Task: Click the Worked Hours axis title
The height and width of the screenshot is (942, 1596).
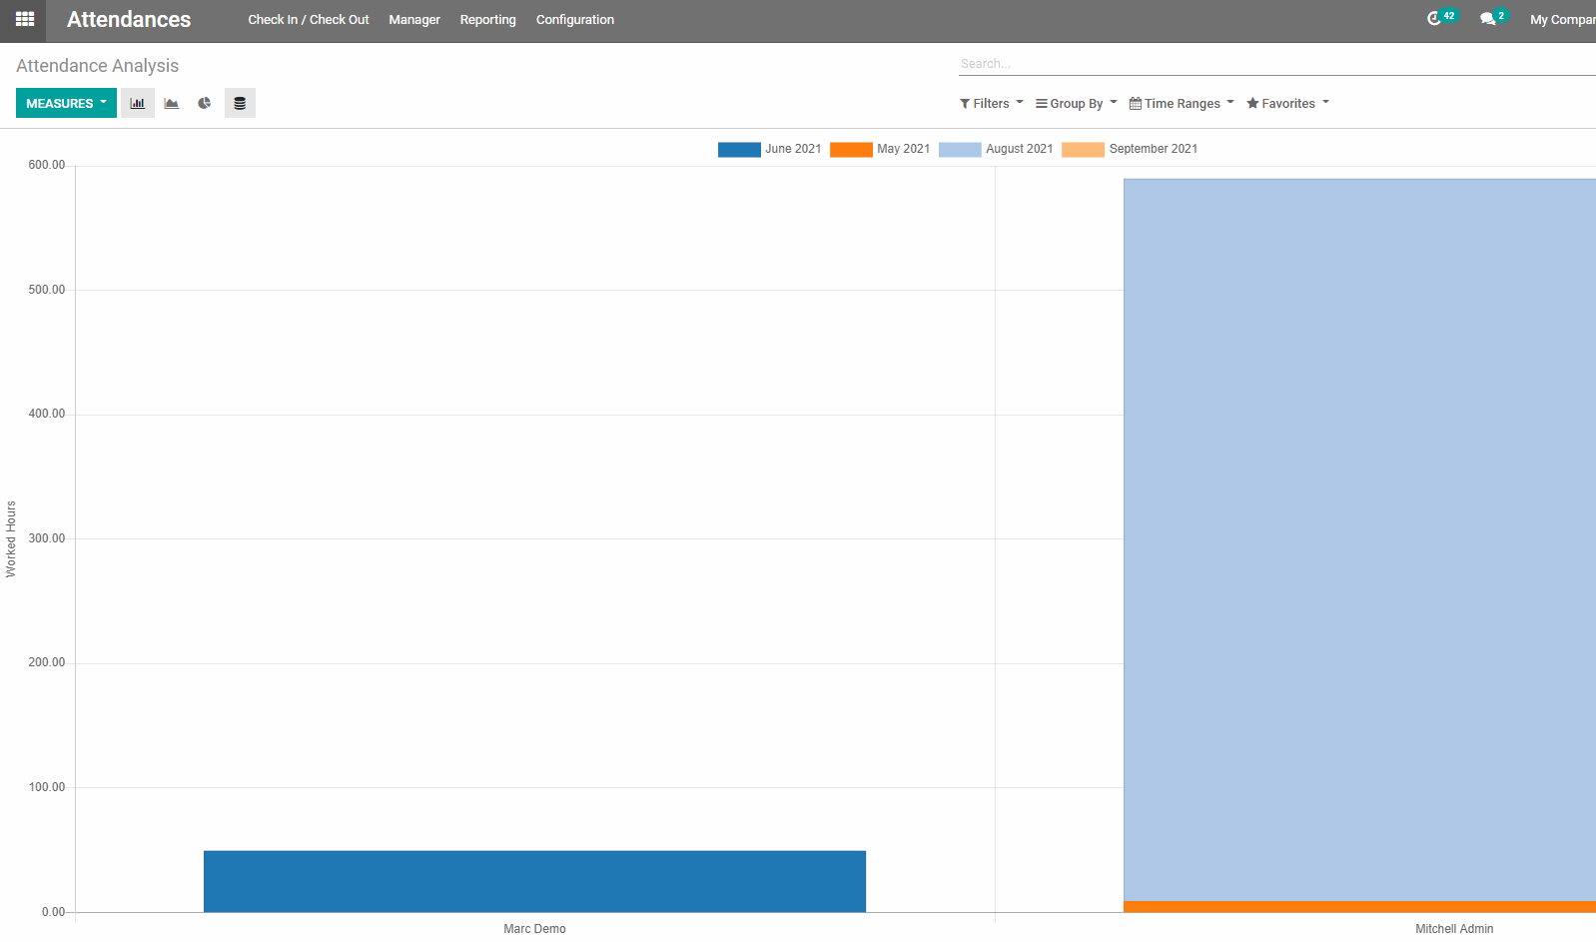Action: point(11,539)
